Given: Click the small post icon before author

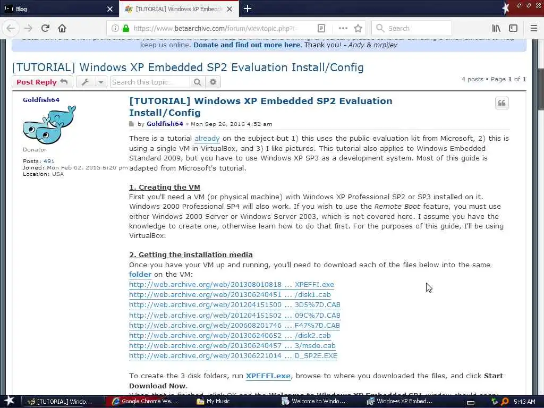Looking at the screenshot, I should point(131,124).
